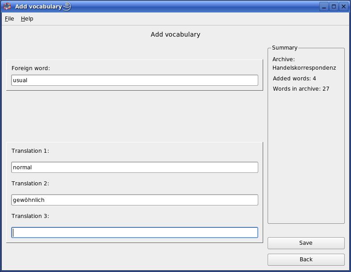
Task: Close the Add vocabulary window
Action: pyautogui.click(x=343, y=7)
